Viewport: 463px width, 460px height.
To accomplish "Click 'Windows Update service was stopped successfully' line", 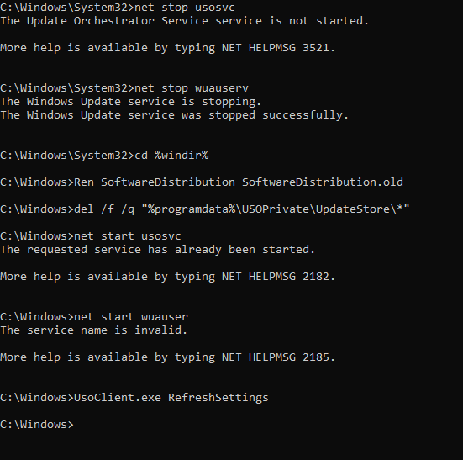I will pyautogui.click(x=174, y=115).
